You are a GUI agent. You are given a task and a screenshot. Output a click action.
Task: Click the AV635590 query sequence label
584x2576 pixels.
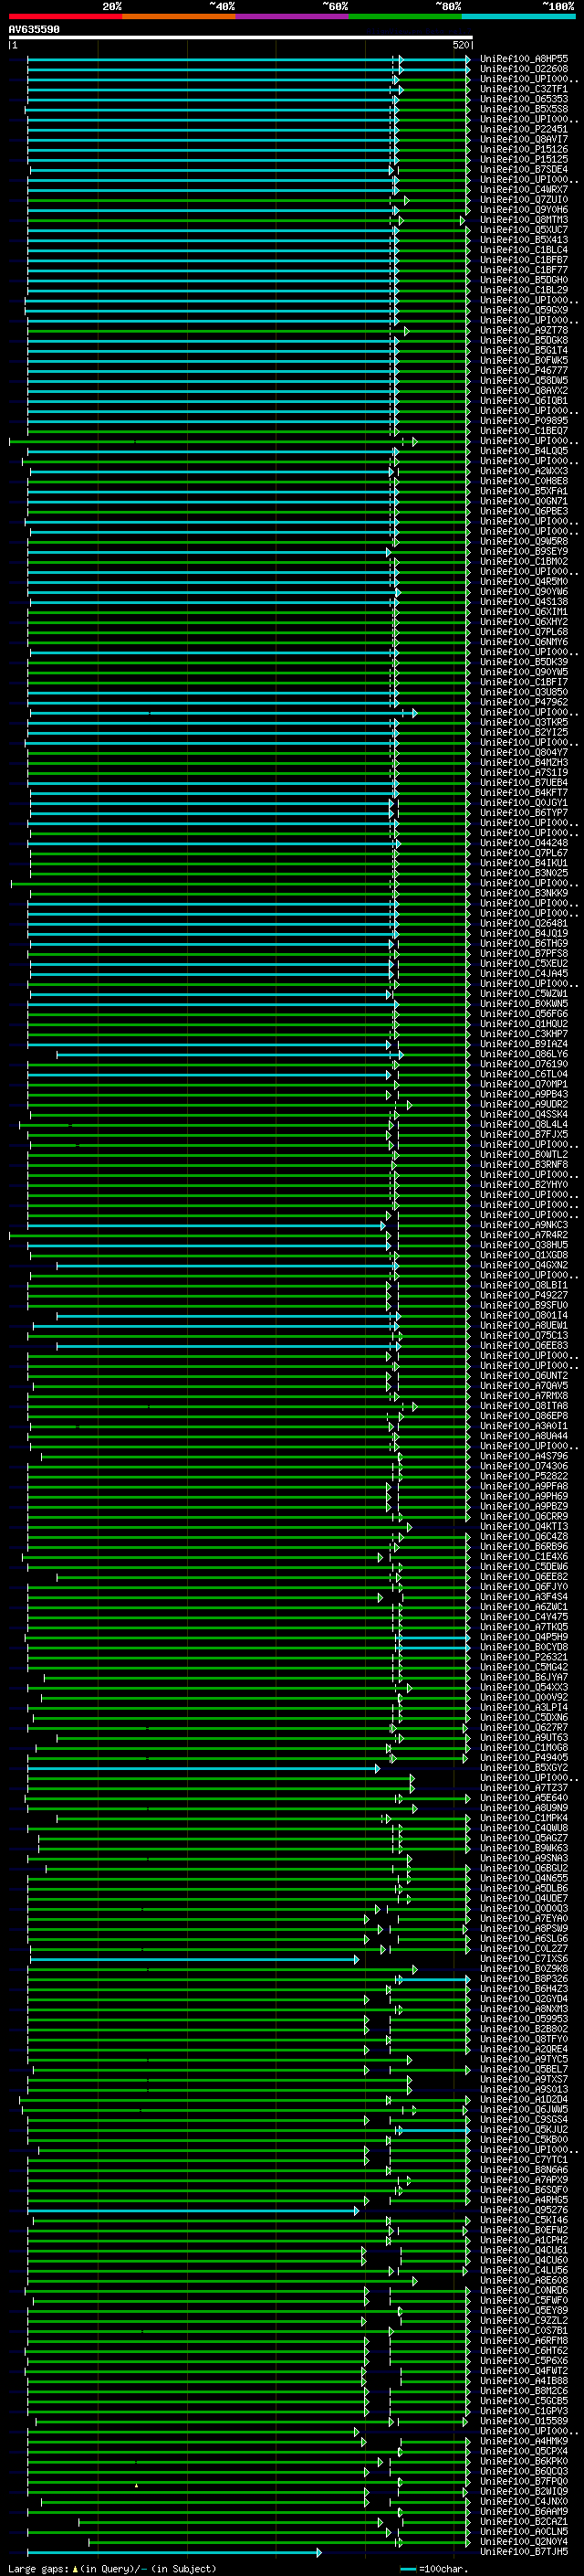(x=34, y=30)
